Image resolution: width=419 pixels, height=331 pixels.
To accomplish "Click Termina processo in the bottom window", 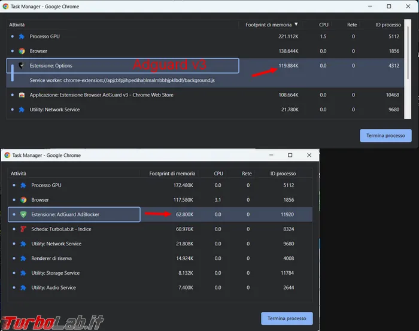I will point(287,318).
